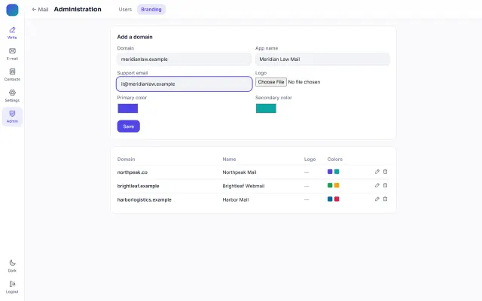This screenshot has width=482, height=301.
Task: Click into the App name field
Action: point(322,59)
